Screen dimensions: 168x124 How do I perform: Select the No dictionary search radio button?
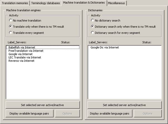[x=93, y=20]
